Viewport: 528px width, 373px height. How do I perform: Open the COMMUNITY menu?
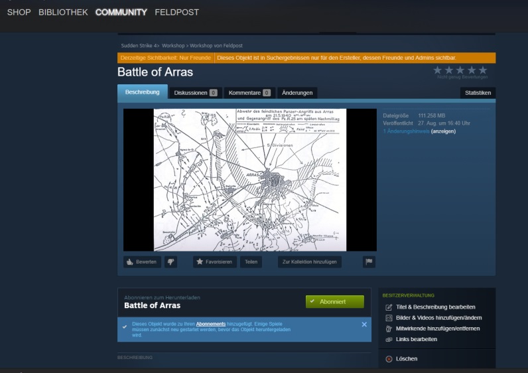coord(121,13)
